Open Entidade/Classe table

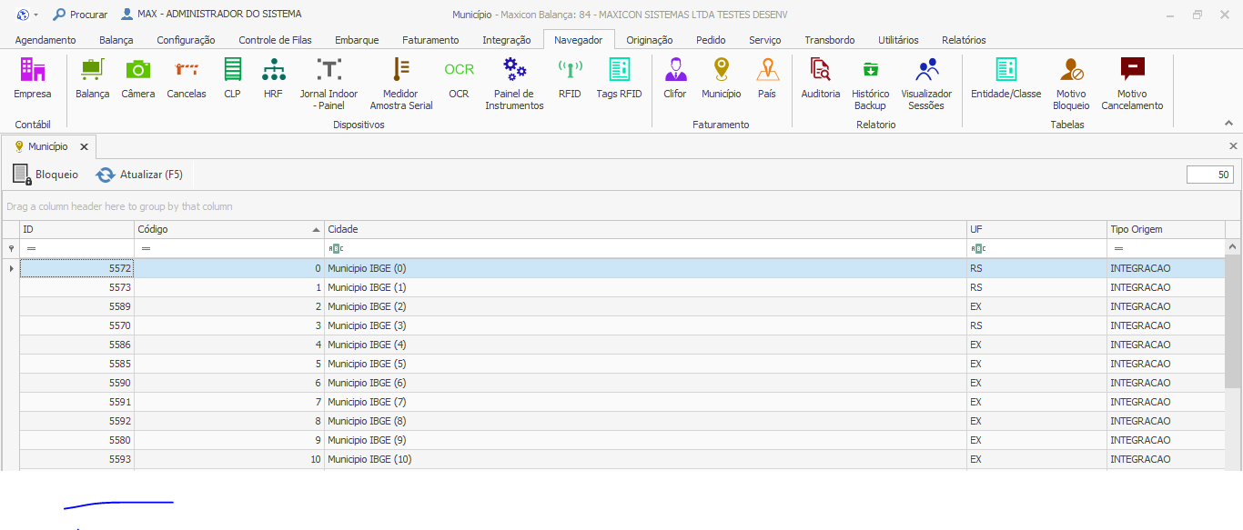1006,78
